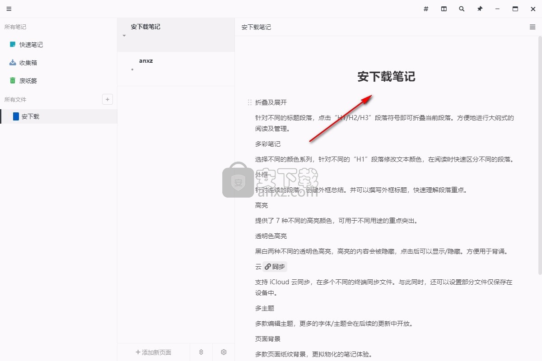Click paragraph starting 多款编辑主题

(334, 324)
